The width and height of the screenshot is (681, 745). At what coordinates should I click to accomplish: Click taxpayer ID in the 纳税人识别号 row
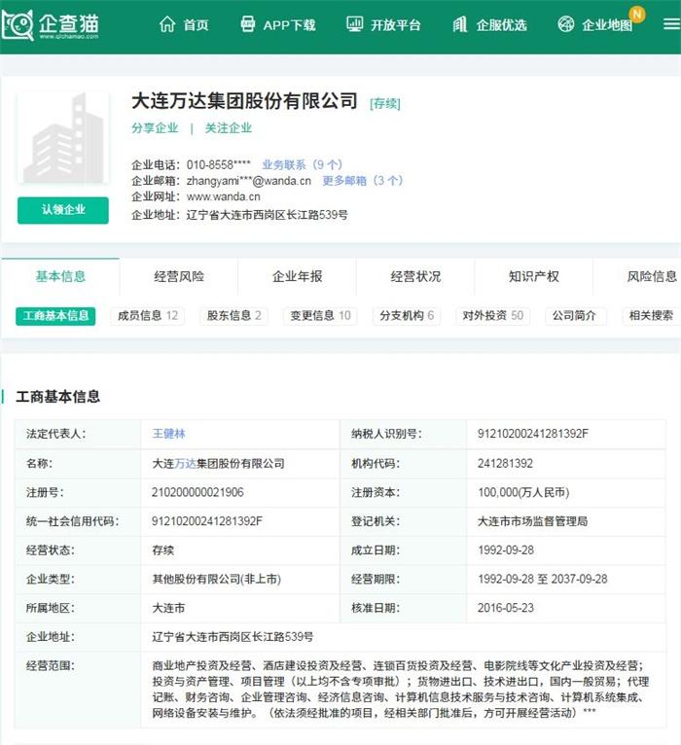point(533,434)
